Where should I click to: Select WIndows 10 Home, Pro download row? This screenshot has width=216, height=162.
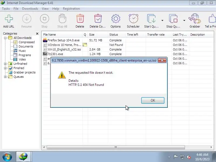128,45
